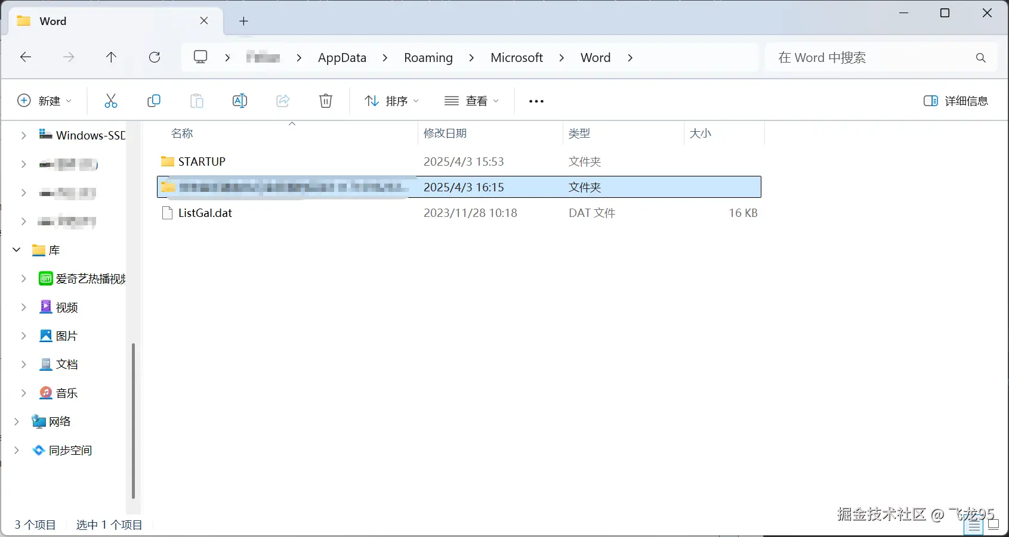Image resolution: width=1009 pixels, height=537 pixels.
Task: Open the chevron after Roaming breadcrumb
Action: click(471, 58)
